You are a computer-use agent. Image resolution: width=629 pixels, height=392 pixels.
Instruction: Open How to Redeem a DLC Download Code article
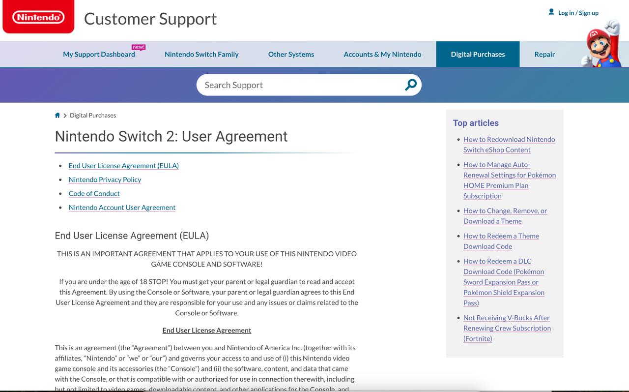[504, 282]
